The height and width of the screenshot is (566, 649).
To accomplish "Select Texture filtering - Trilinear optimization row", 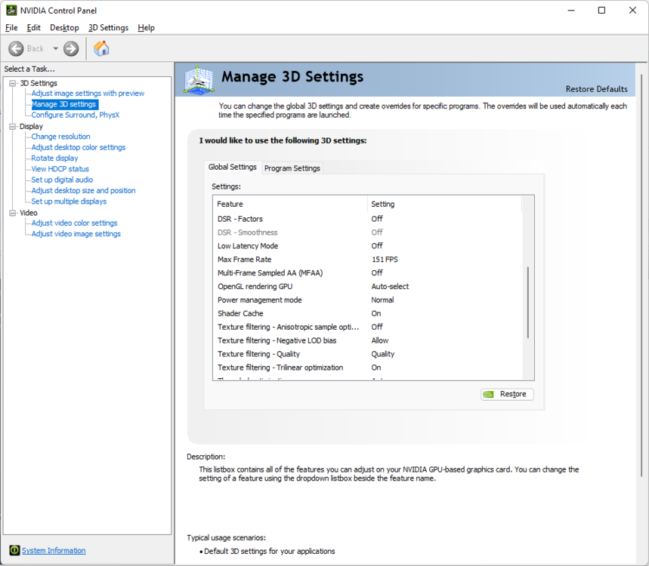I will click(x=367, y=368).
